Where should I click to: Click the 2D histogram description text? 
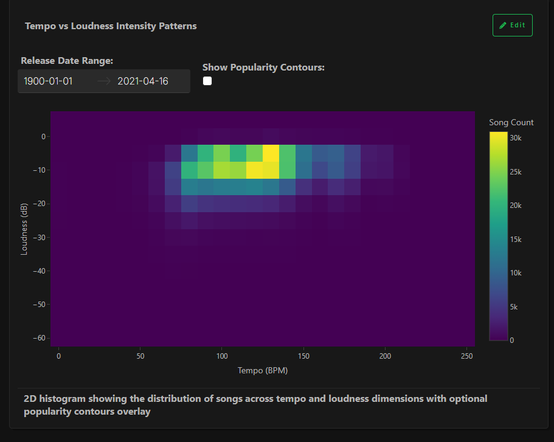(x=255, y=406)
